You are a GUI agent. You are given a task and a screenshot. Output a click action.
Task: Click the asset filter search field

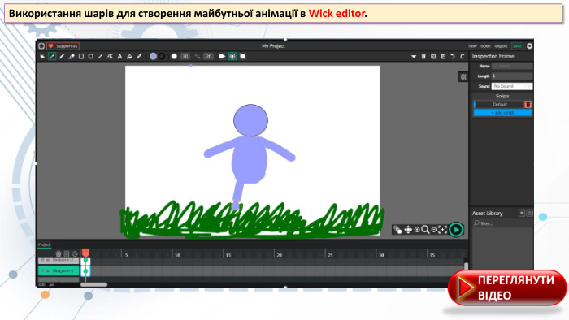pos(502,223)
